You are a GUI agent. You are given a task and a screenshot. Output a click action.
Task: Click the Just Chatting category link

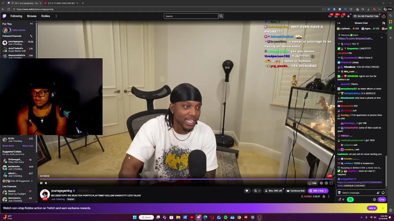58,200
